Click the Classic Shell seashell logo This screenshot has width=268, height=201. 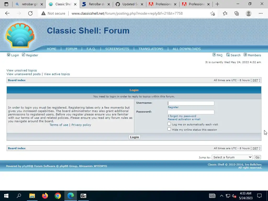point(20,35)
